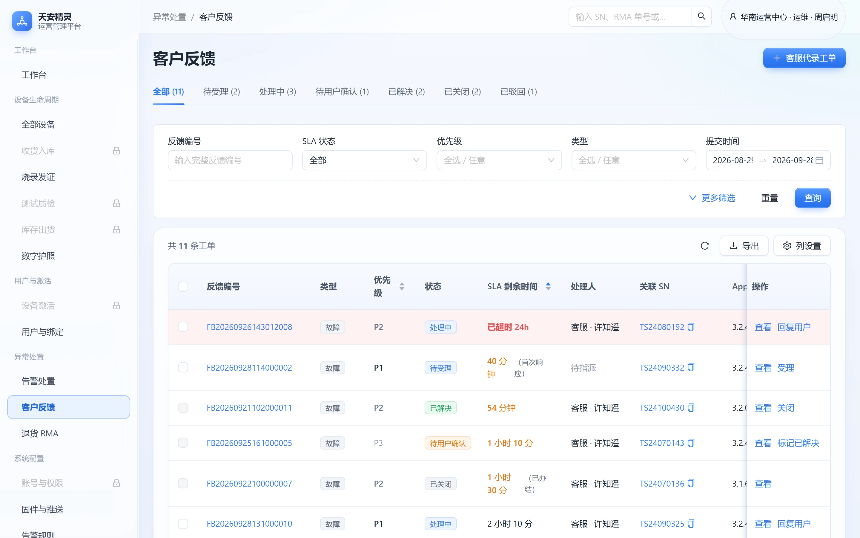
Task: Click the 客服代录工单 button
Action: (x=804, y=58)
